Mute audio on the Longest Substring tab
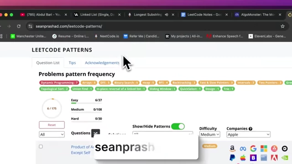292x164 pixels. click(167, 15)
